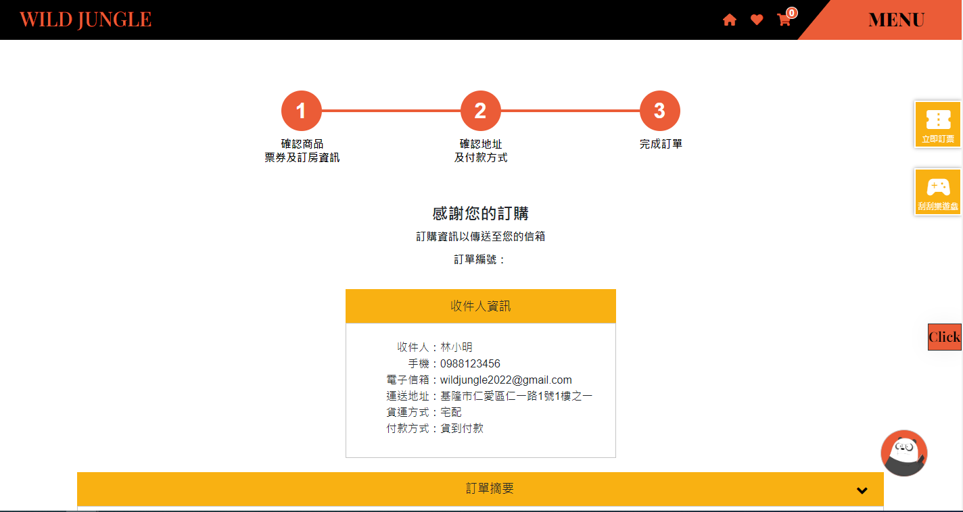963x512 pixels.
Task: Click the shipping method value 宅配
Action: click(x=451, y=412)
